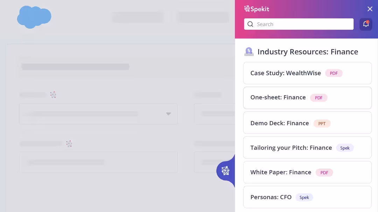Open Demo Deck: Finance card
Viewport: 378px width, 212px height.
pyautogui.click(x=307, y=123)
